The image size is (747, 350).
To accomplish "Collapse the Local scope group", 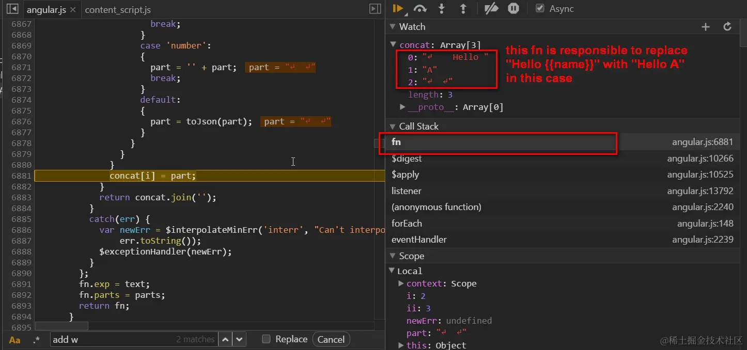I will [x=392, y=271].
